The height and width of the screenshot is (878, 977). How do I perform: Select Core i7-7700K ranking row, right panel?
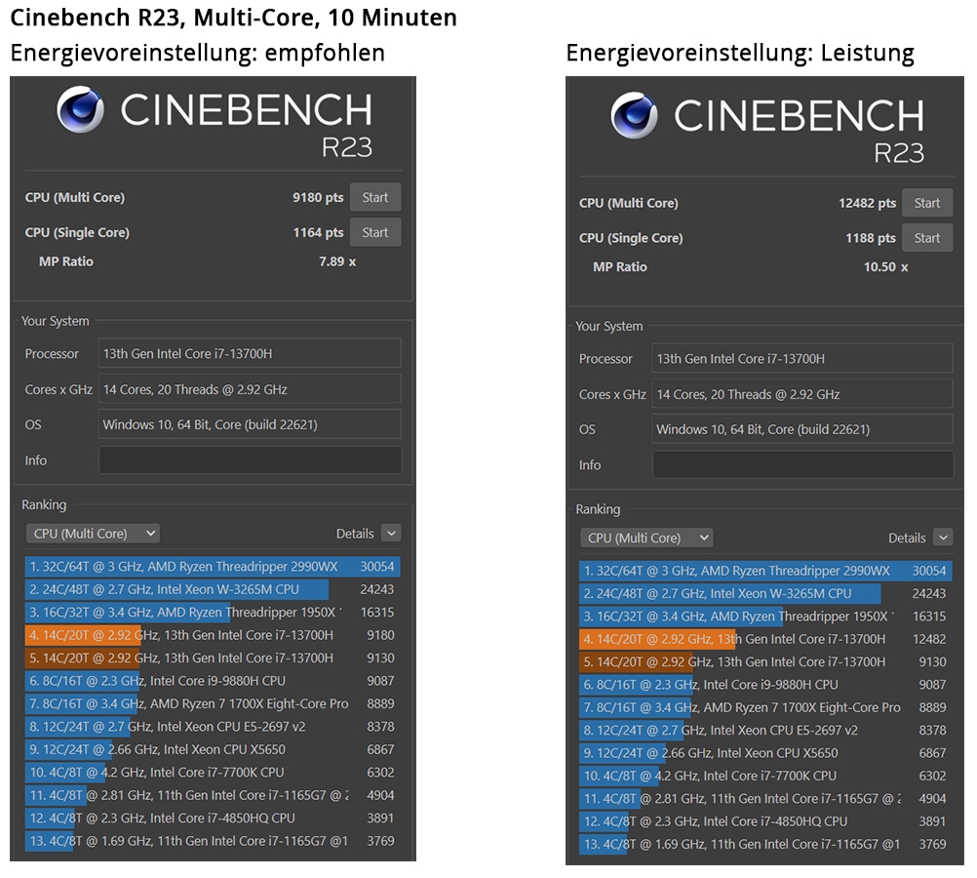(x=765, y=776)
